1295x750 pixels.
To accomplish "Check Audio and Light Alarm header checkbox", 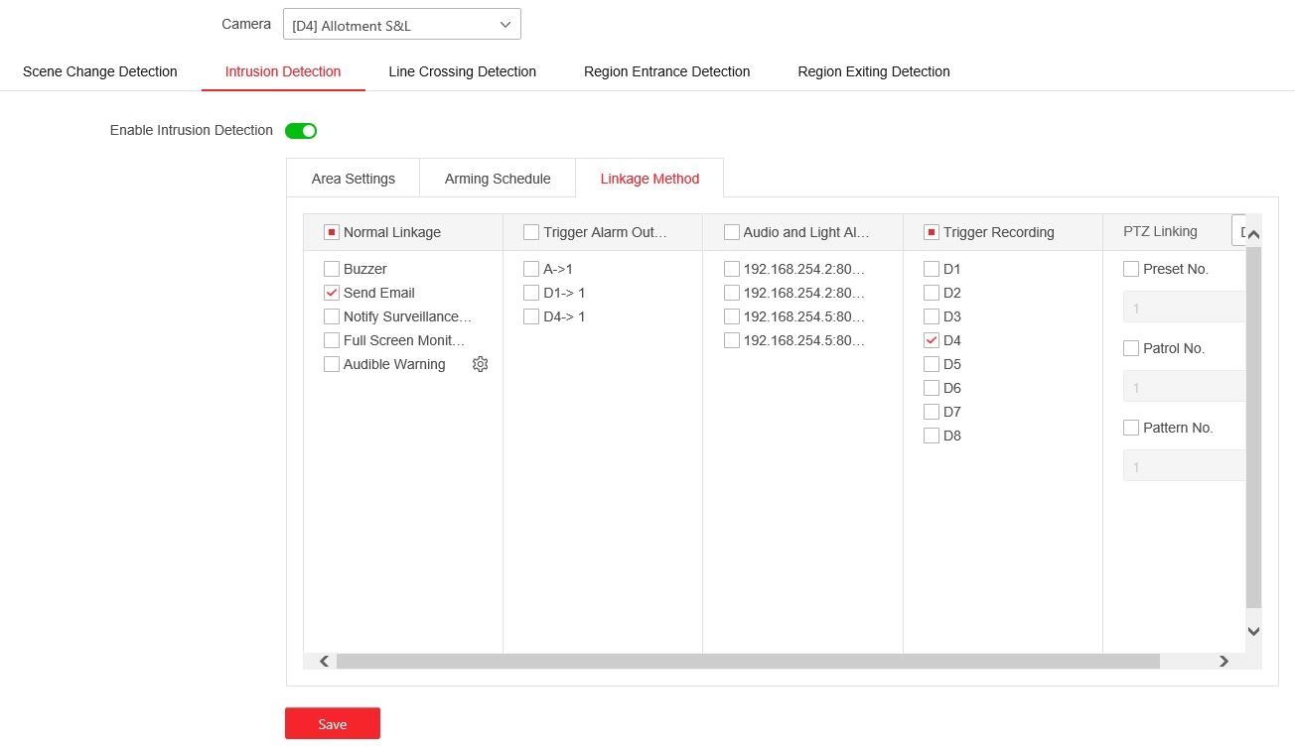I will point(732,232).
